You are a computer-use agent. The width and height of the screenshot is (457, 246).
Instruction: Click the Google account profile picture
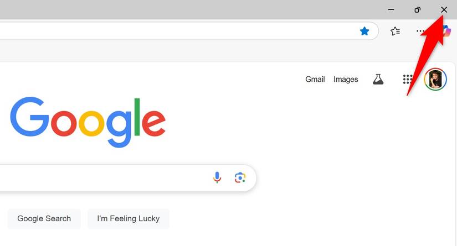coord(435,80)
